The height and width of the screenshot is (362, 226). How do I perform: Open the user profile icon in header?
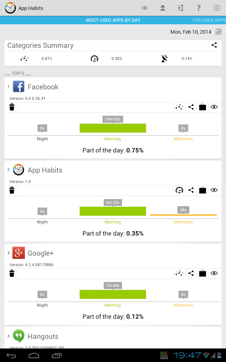pyautogui.click(x=162, y=8)
